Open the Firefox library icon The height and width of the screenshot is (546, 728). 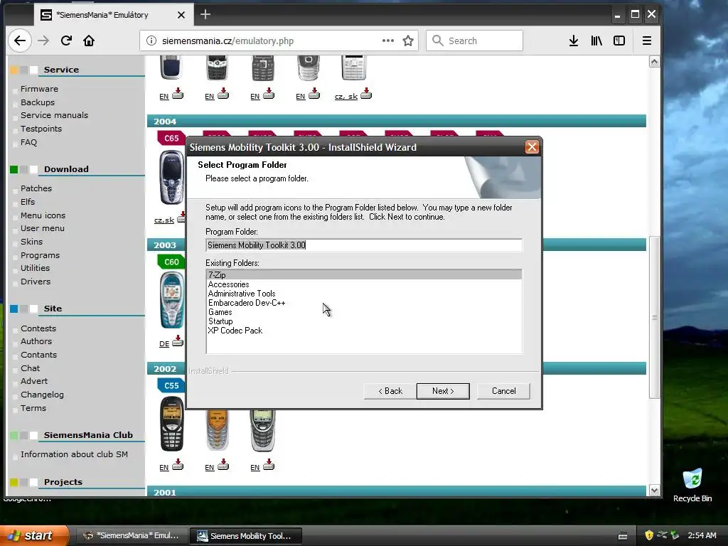tap(596, 41)
